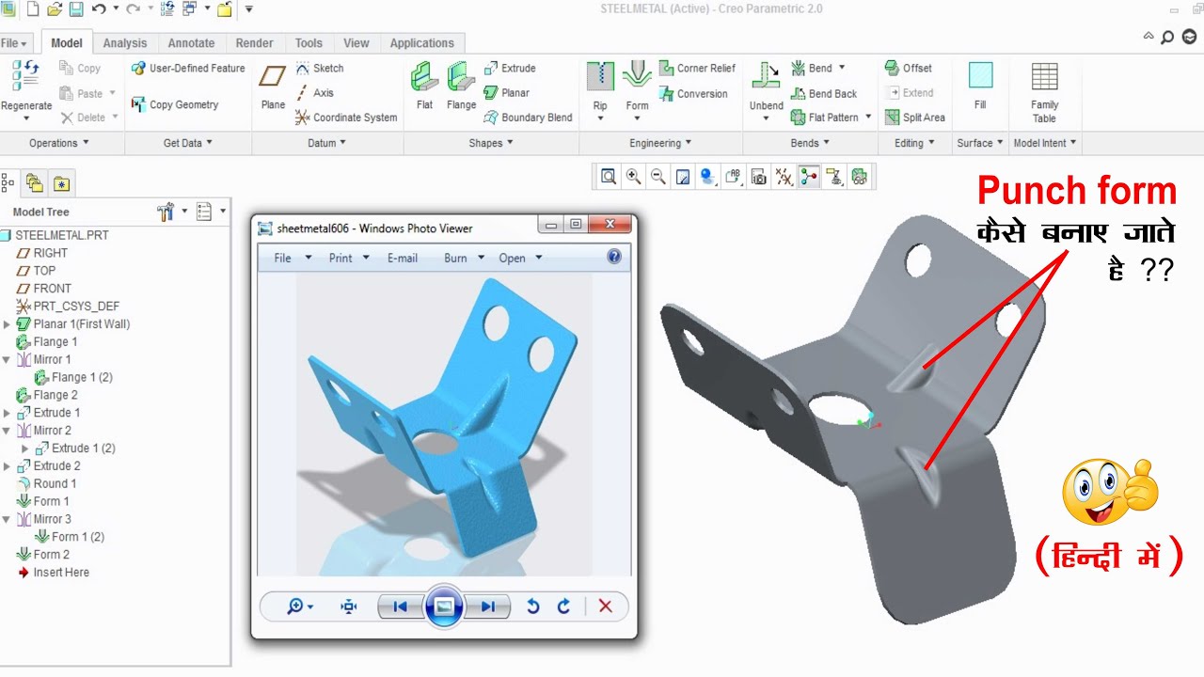Viewport: 1204px width, 677px height.
Task: Open Burn menu in Windows Photo Viewer
Action: 464,258
